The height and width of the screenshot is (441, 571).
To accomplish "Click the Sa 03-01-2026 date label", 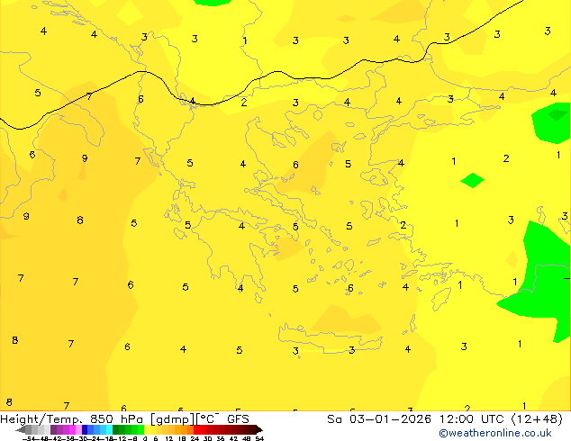I will coord(379,419).
